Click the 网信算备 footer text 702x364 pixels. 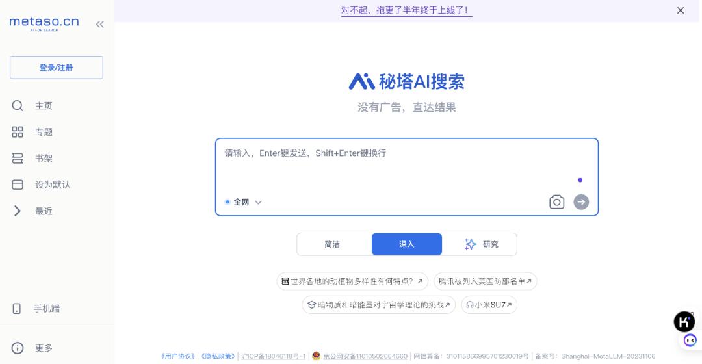pyautogui.click(x=471, y=356)
